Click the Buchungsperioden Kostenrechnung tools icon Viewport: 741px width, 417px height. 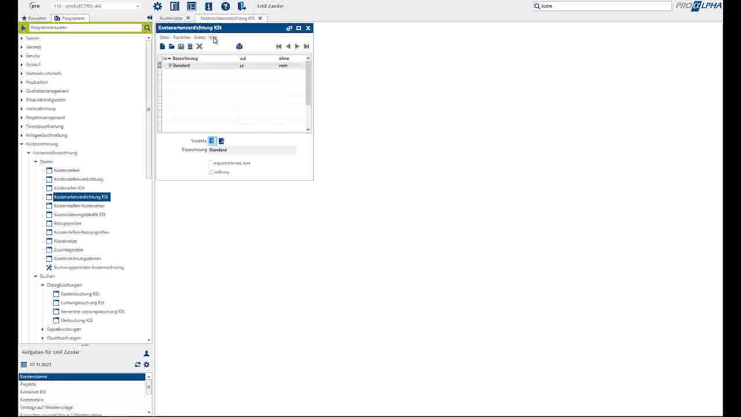[49, 268]
